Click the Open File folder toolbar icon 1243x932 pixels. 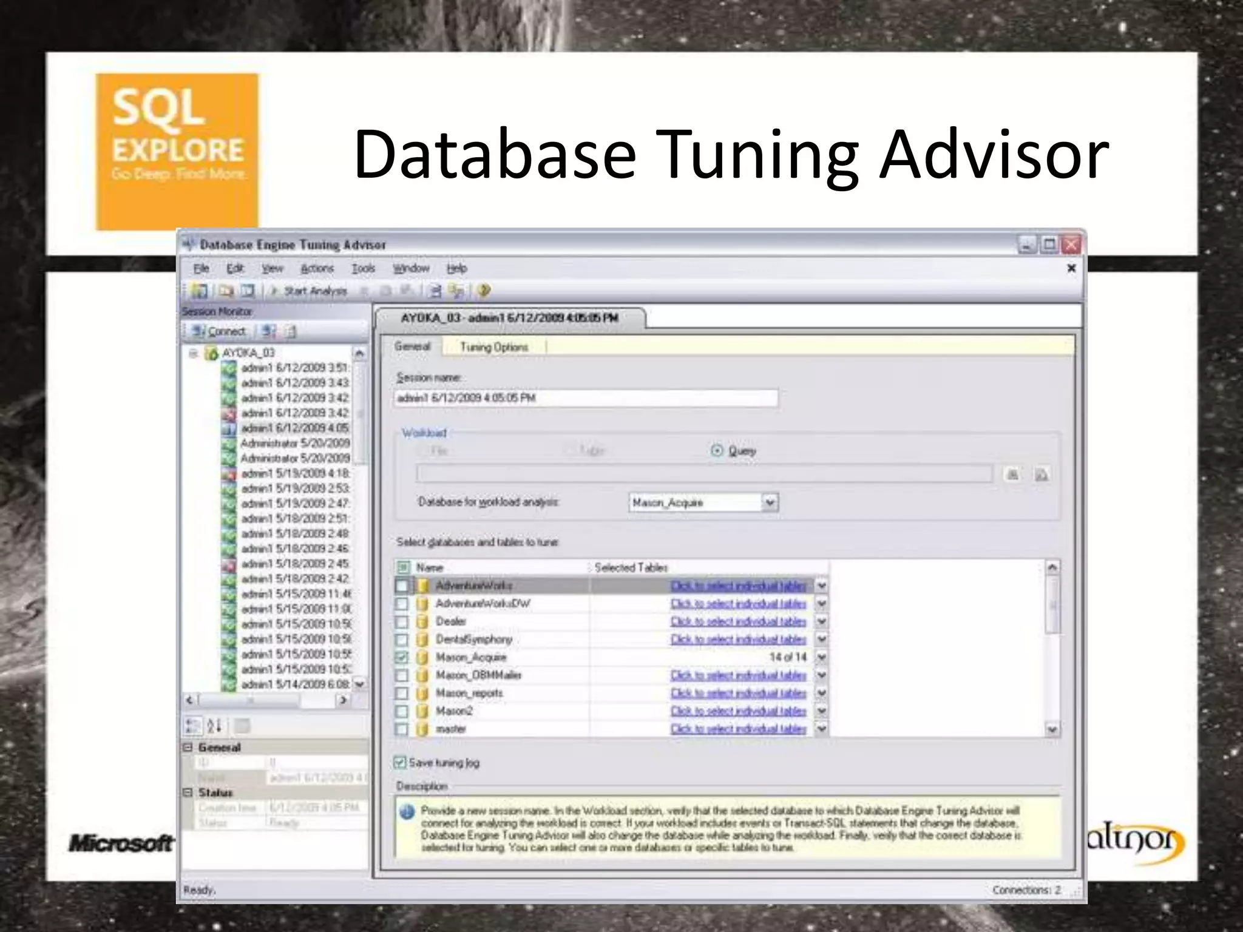226,291
